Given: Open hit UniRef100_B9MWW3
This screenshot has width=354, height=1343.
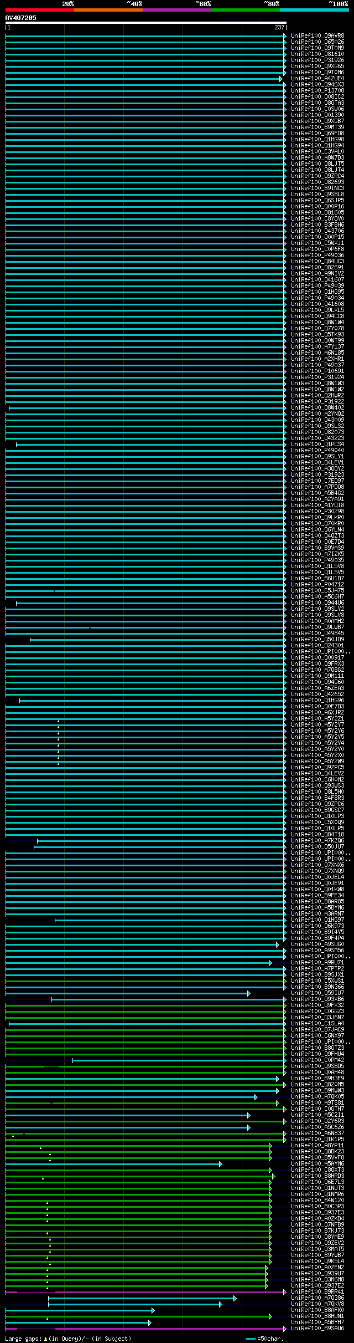Looking at the screenshot, I should (x=317, y=1090).
